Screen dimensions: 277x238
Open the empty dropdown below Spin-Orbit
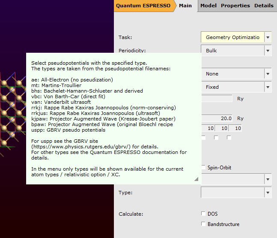point(236,179)
